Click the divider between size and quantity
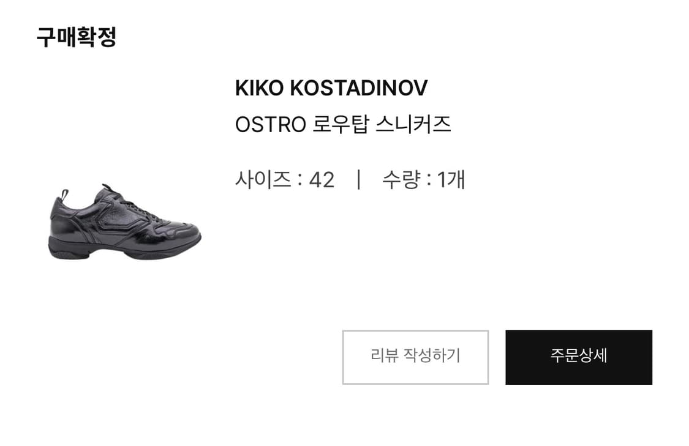The image size is (689, 446). pos(359,179)
